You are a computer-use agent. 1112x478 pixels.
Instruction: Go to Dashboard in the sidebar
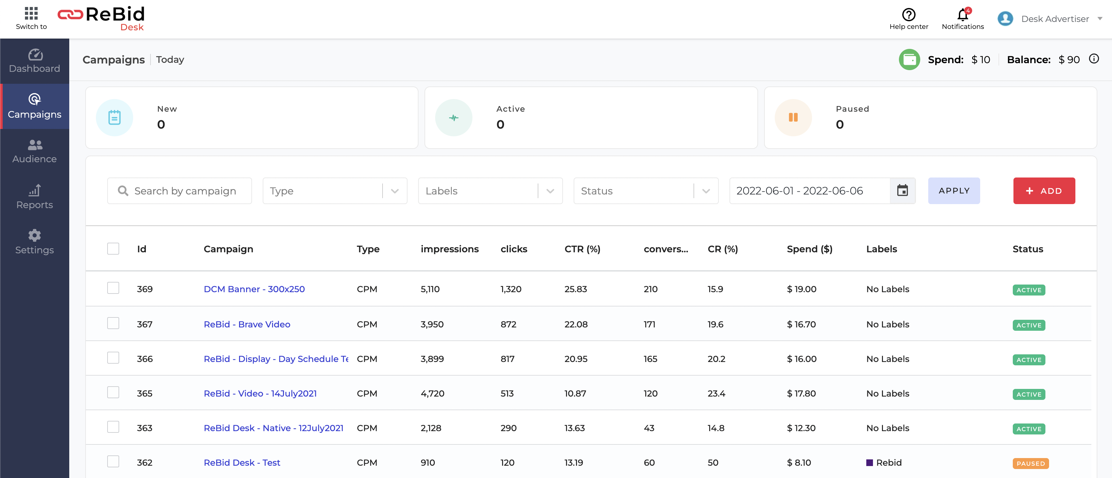coord(35,61)
